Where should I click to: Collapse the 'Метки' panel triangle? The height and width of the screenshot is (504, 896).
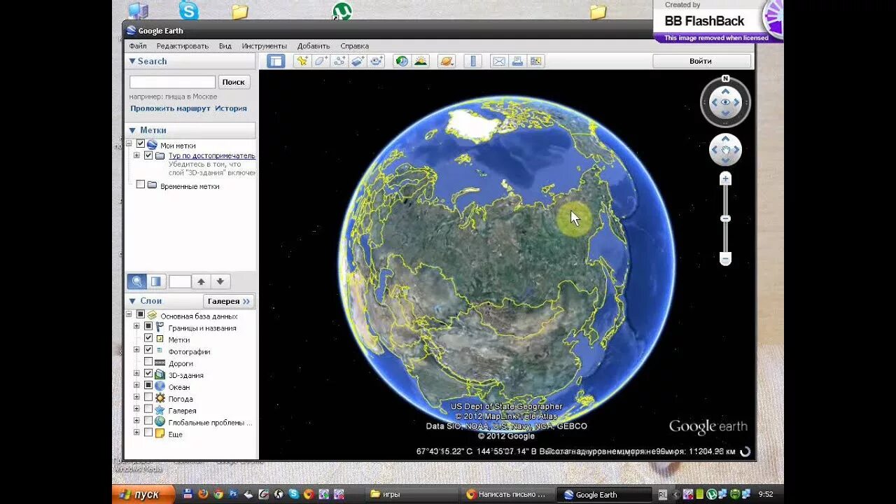pos(132,130)
